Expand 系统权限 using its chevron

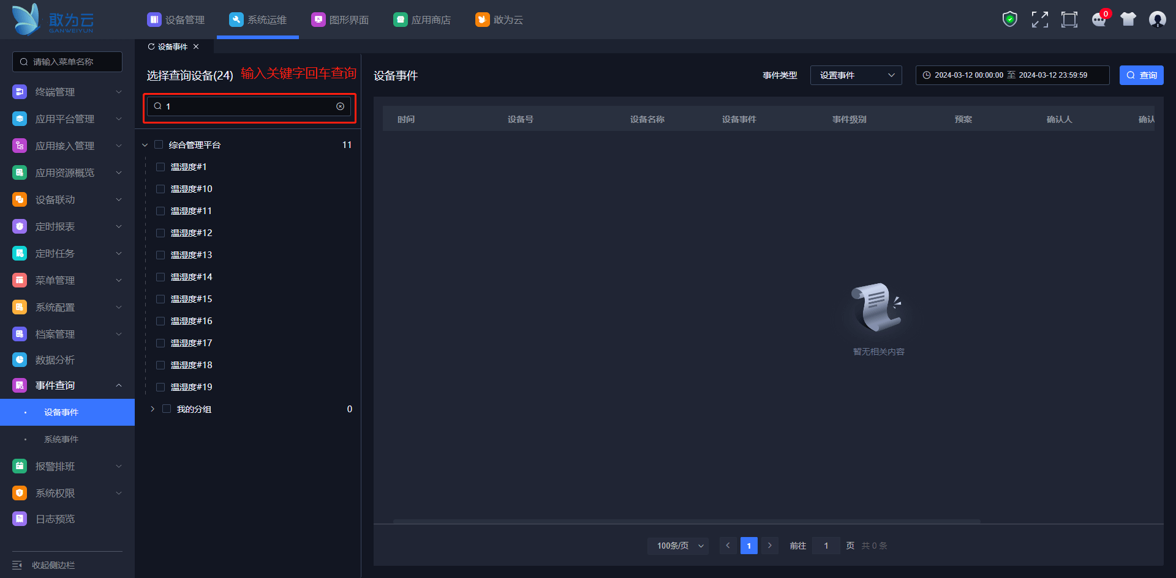tap(119, 493)
